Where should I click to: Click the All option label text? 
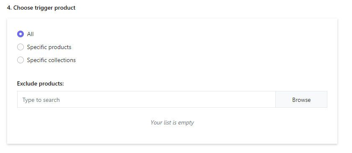coord(30,34)
